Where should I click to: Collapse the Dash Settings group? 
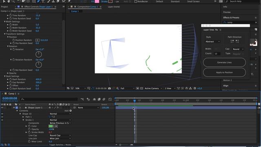pyautogui.click(x=4, y=76)
